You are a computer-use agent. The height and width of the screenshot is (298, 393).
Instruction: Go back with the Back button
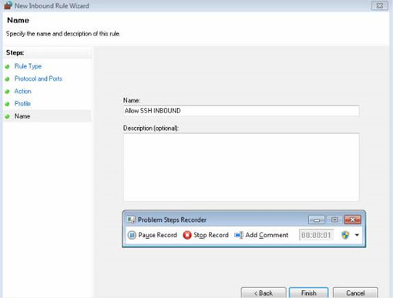[264, 293]
